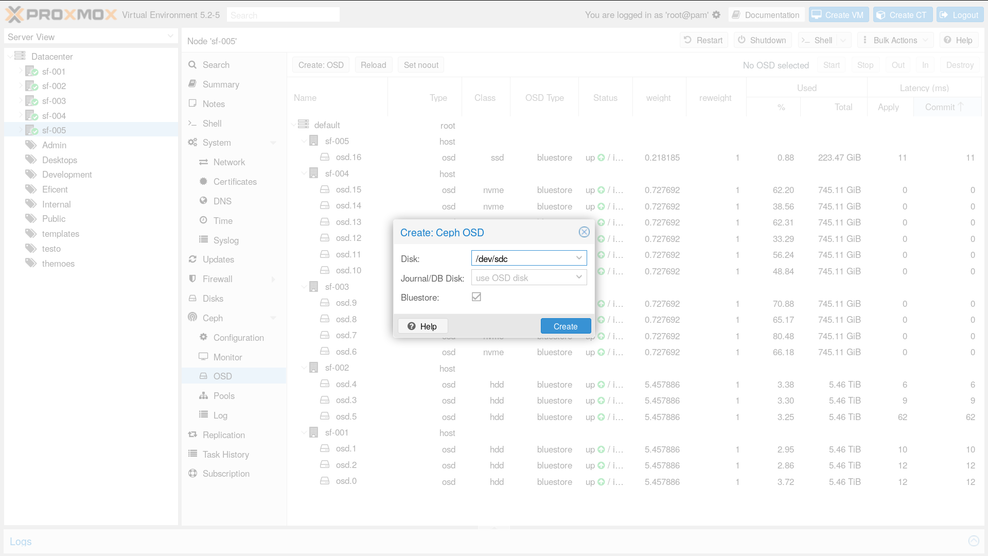The width and height of the screenshot is (988, 556).
Task: Select the sf-003 node icon
Action: pyautogui.click(x=32, y=100)
